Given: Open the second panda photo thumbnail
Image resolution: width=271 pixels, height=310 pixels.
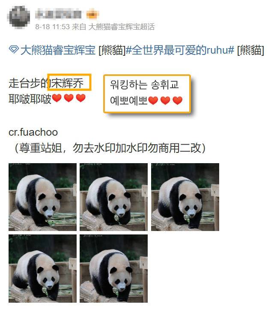Looking at the screenshot, I should coord(114,197).
